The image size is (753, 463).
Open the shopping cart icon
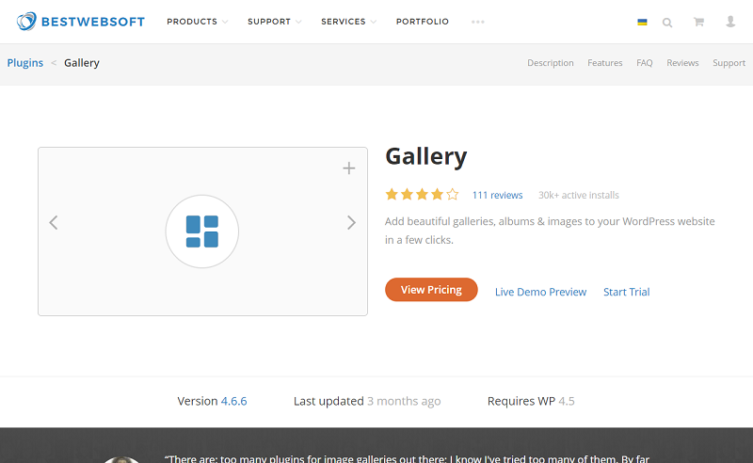coord(698,22)
